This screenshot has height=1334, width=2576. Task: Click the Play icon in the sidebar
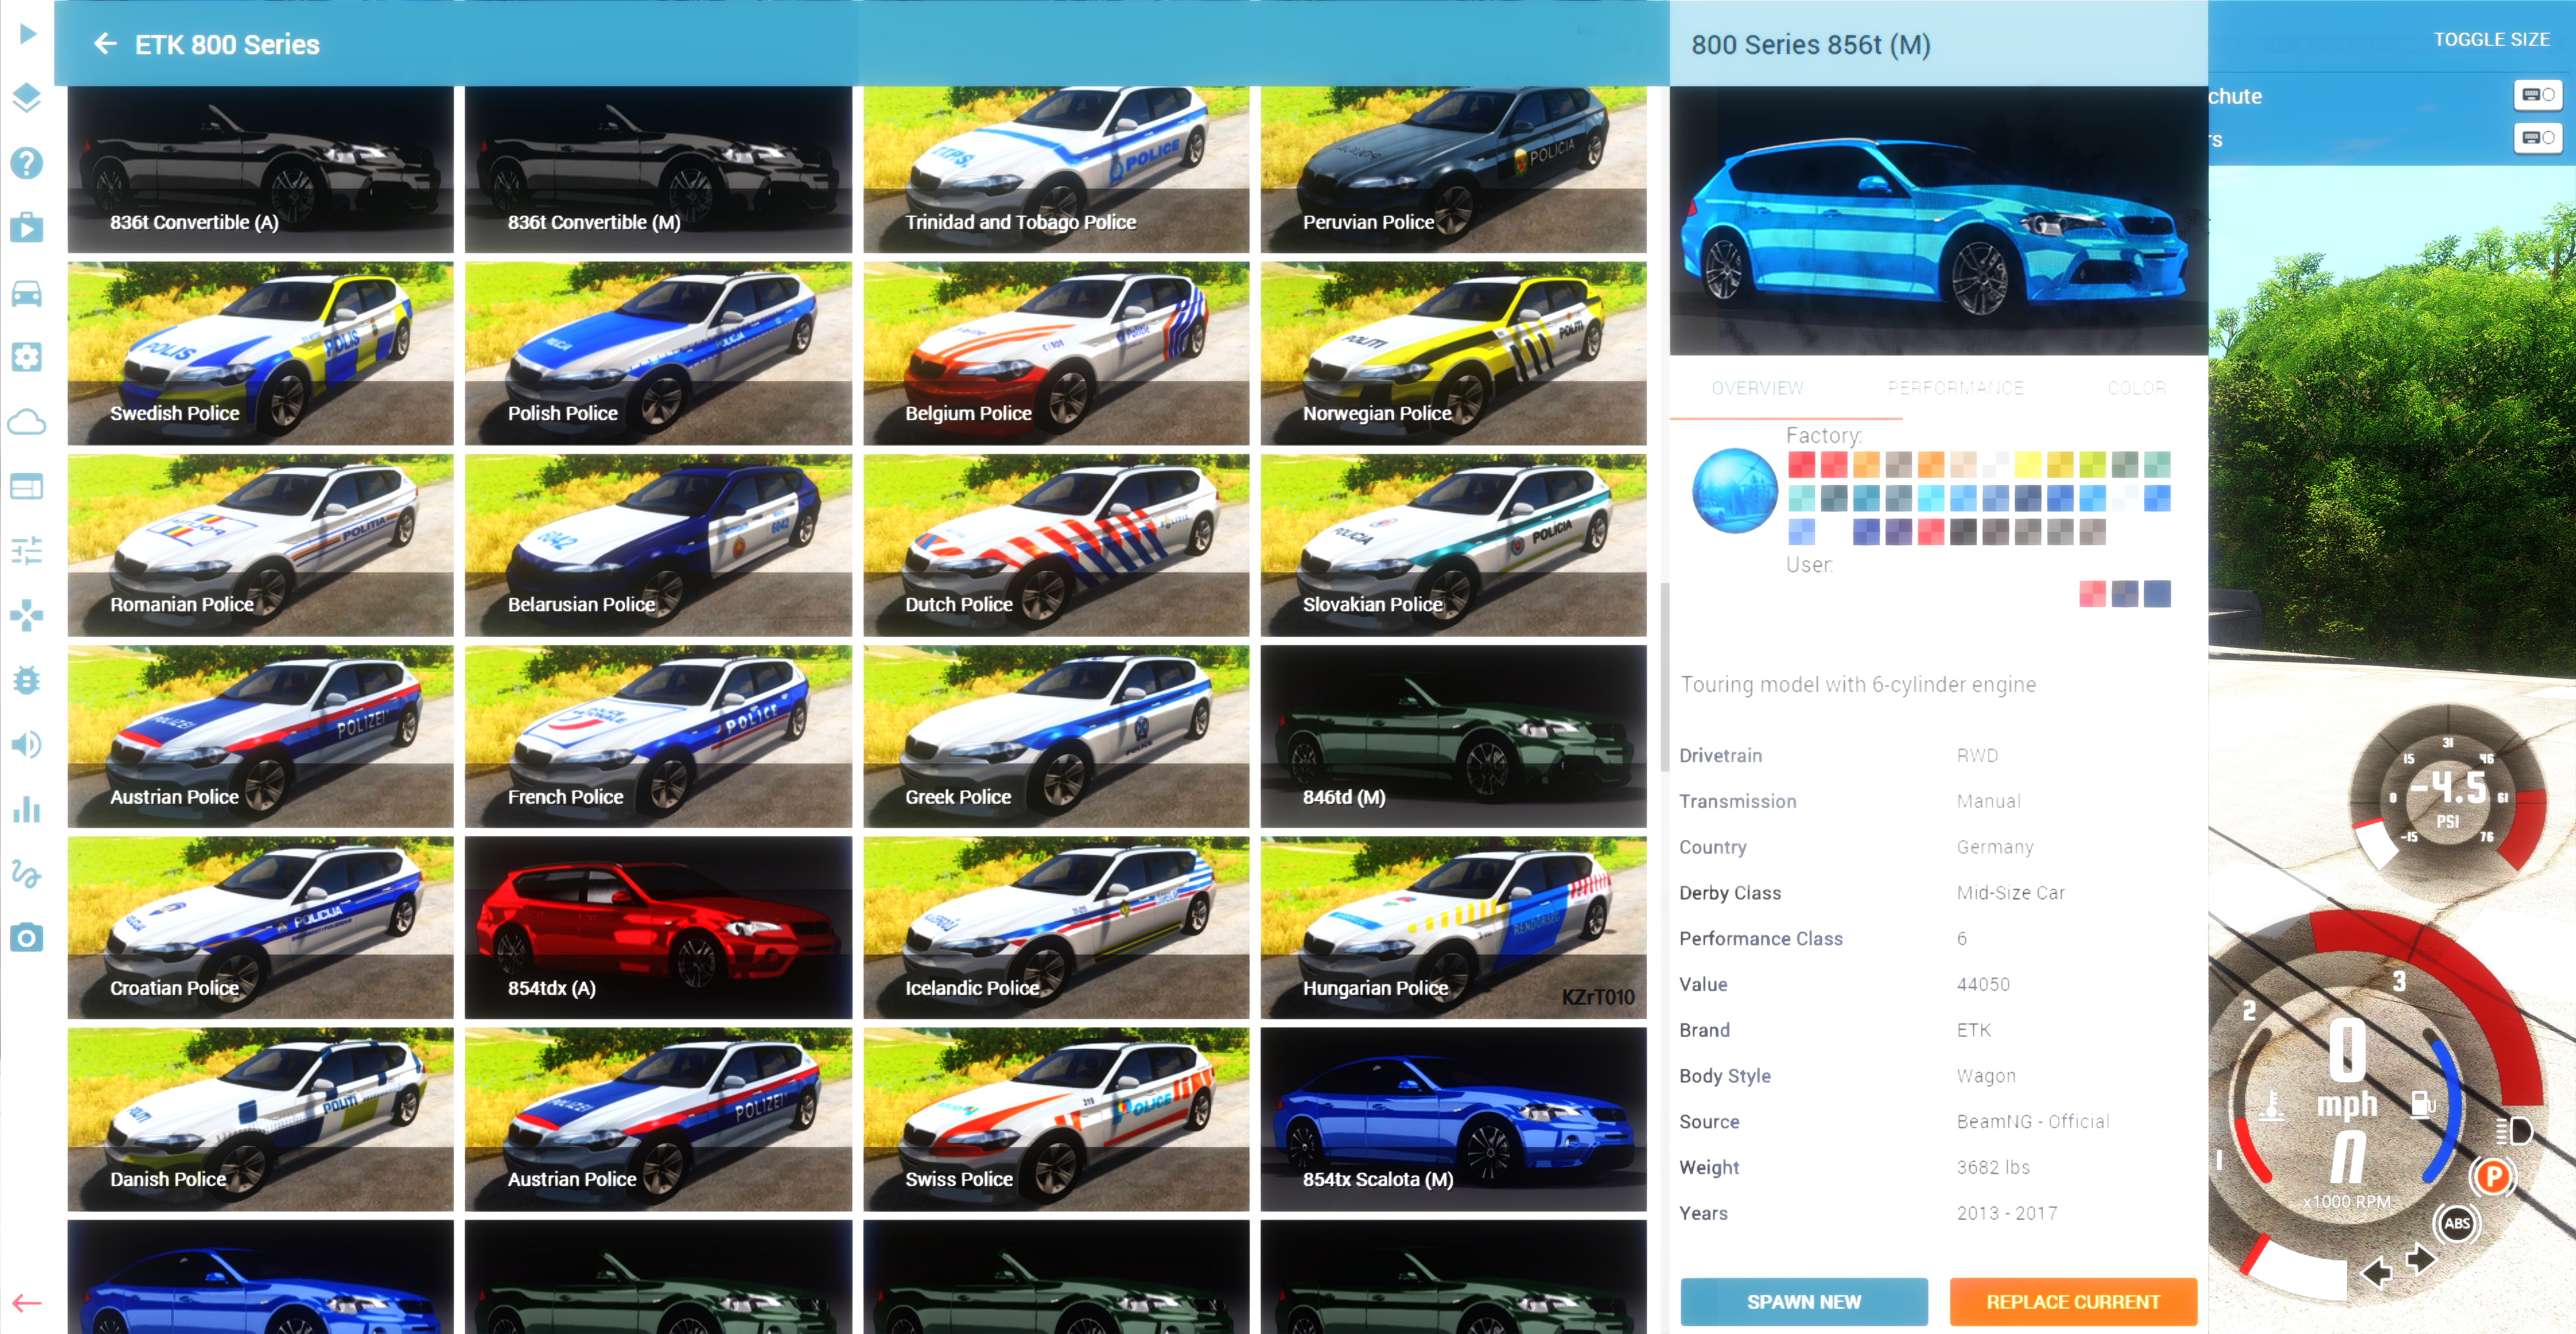coord(27,34)
